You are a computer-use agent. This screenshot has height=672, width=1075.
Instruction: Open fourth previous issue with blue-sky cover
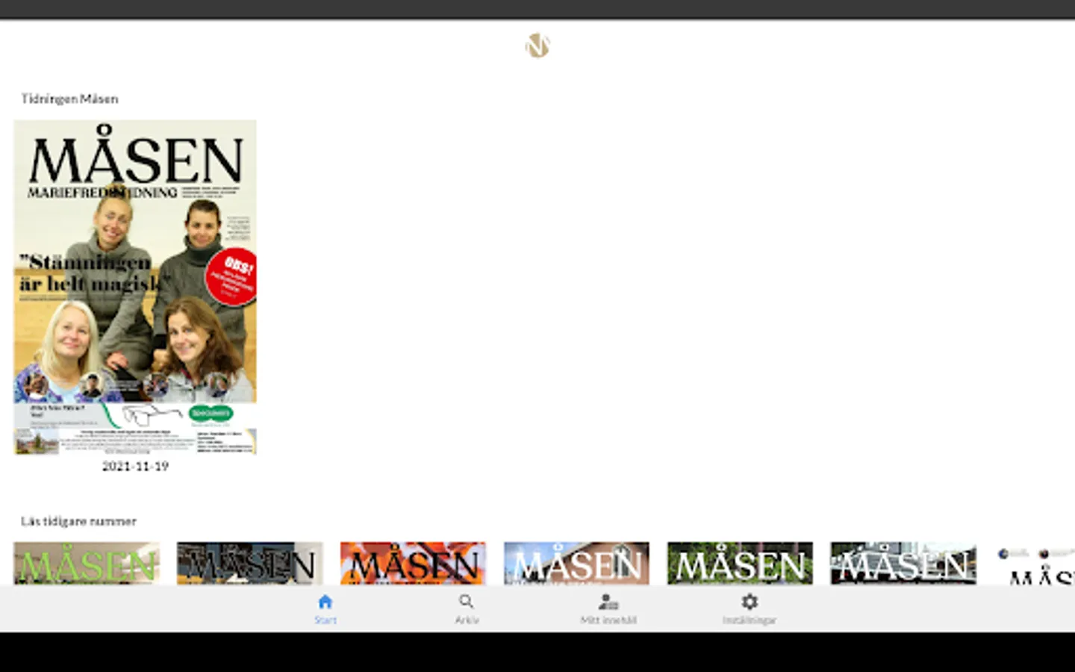click(576, 564)
